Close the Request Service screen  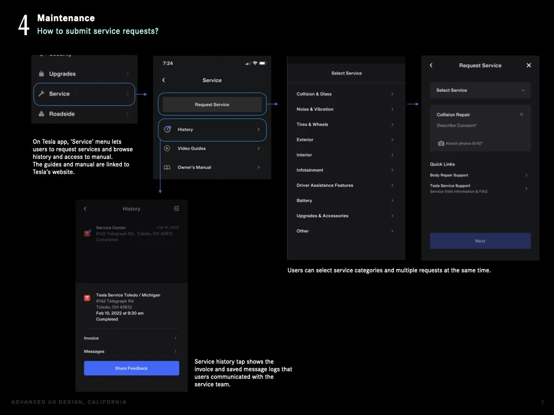529,65
